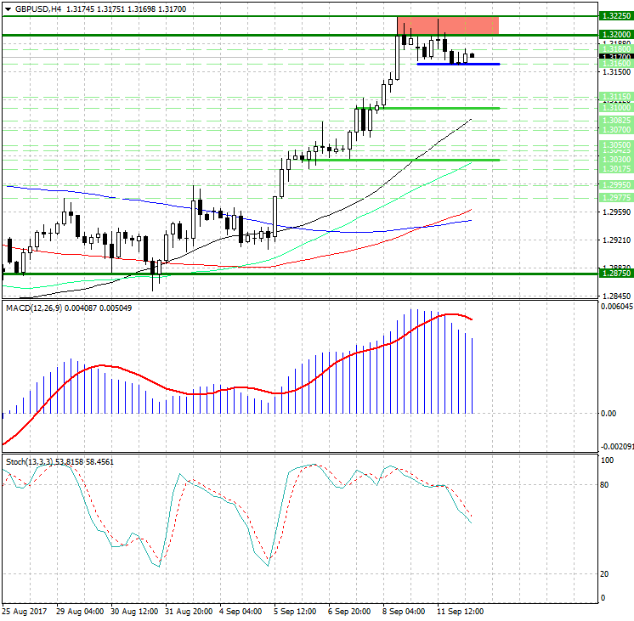Image resolution: width=634 pixels, height=621 pixels.
Task: Click the 1.31150 light green price tag
Action: click(x=614, y=96)
